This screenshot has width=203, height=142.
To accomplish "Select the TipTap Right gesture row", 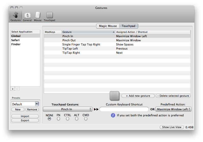I will click(x=117, y=53).
